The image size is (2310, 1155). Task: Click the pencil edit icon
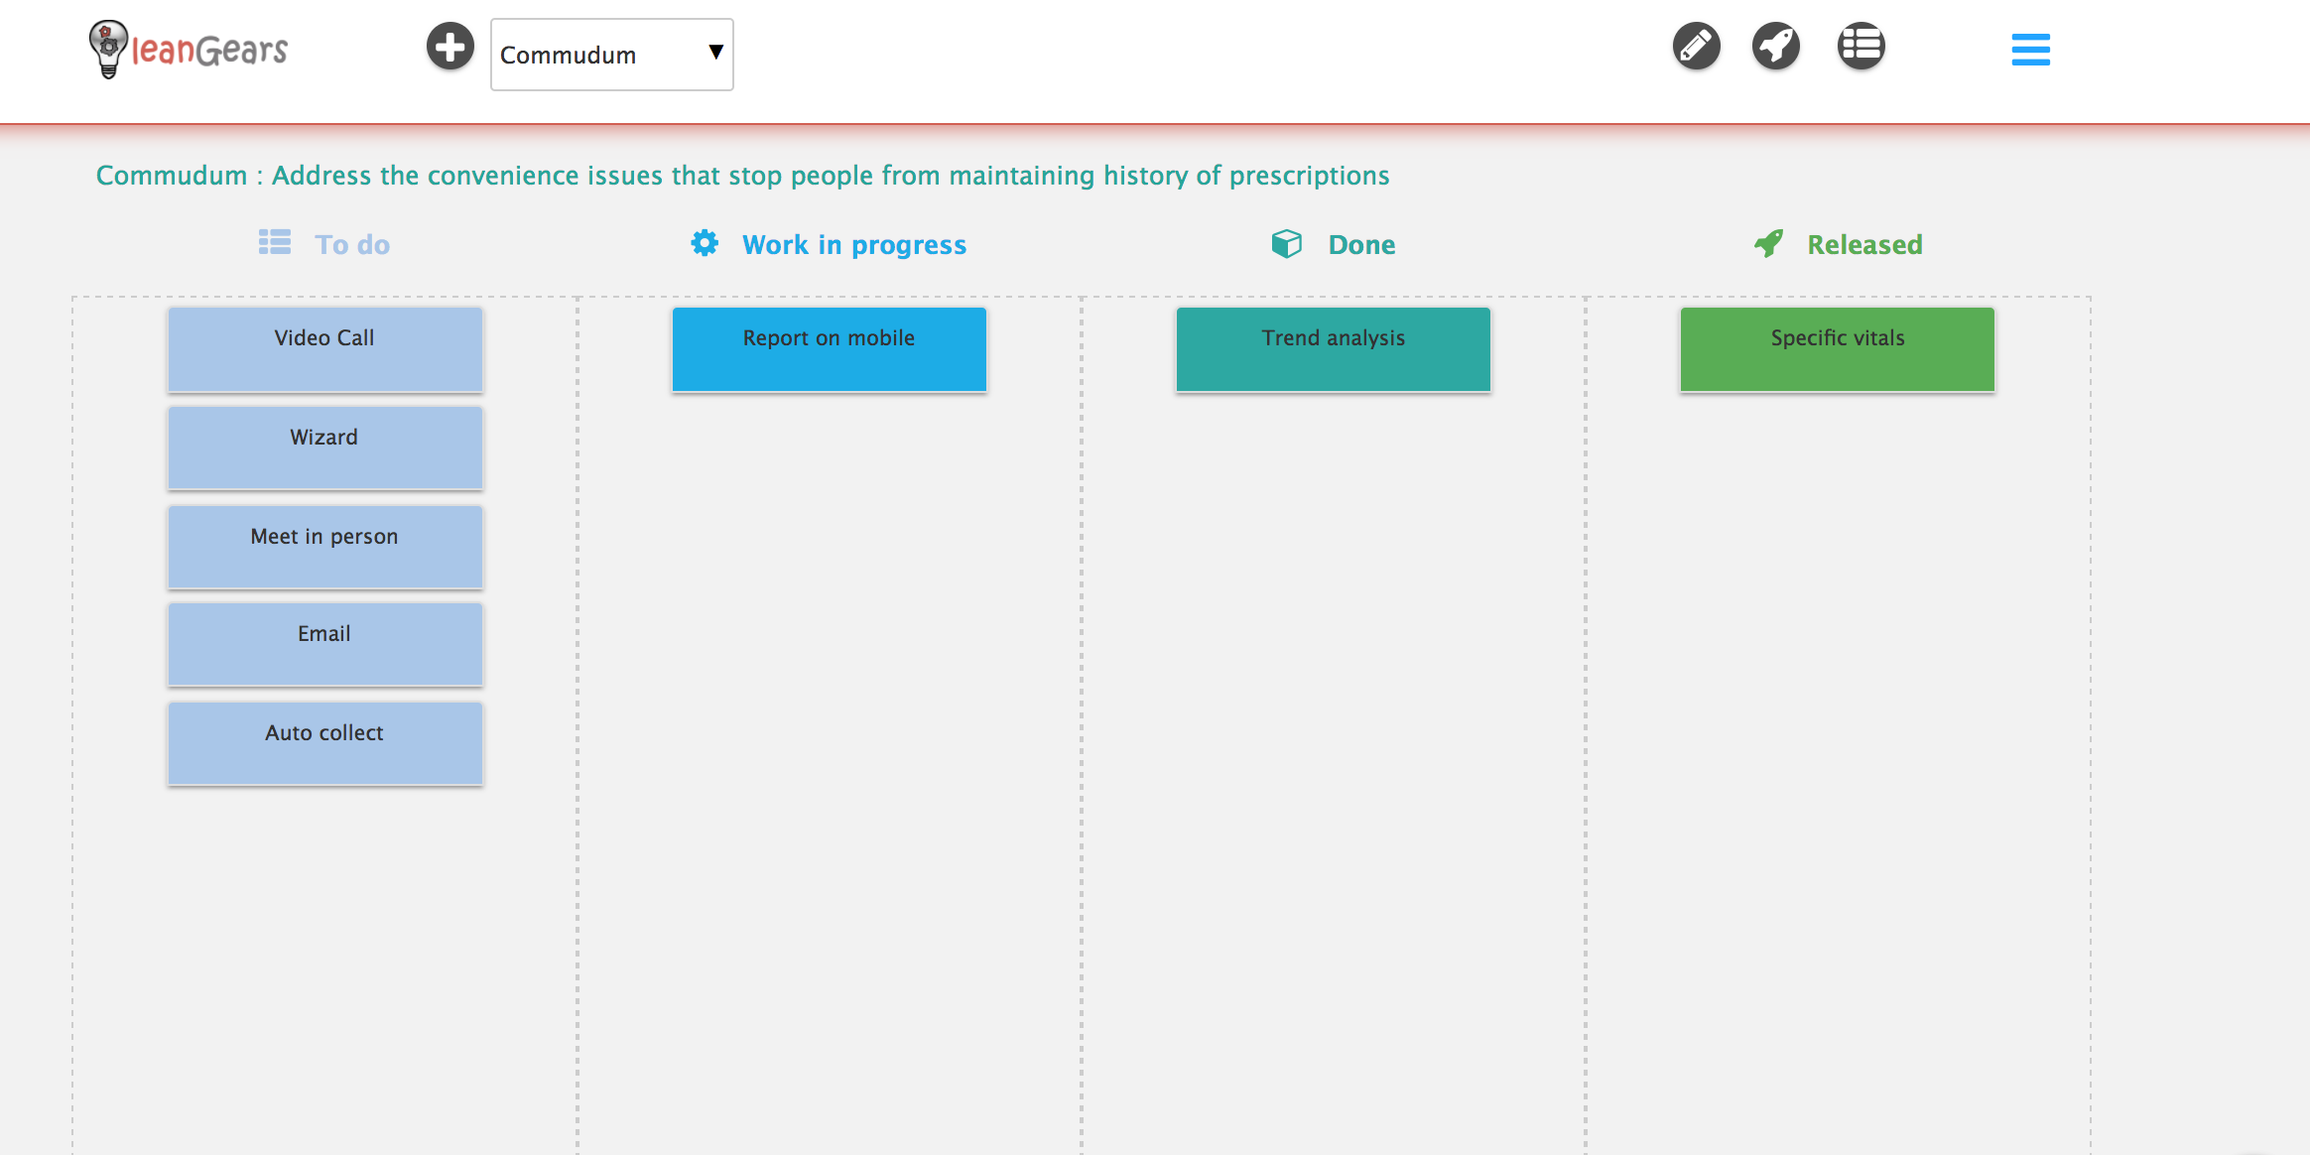pos(1696,47)
